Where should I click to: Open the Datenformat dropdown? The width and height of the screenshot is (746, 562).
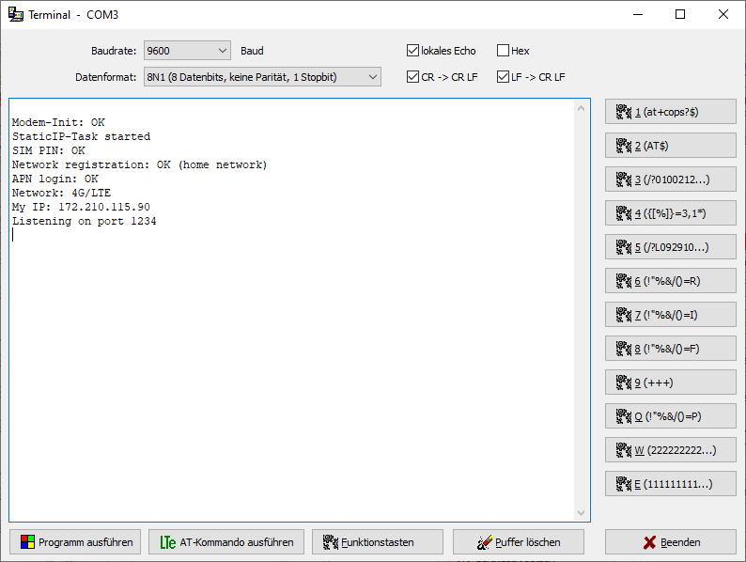pyautogui.click(x=262, y=77)
